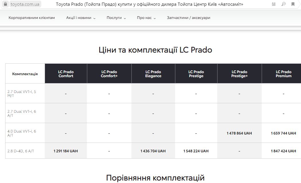Click the padlock site security icon
301x183 pixels.
point(5,4)
